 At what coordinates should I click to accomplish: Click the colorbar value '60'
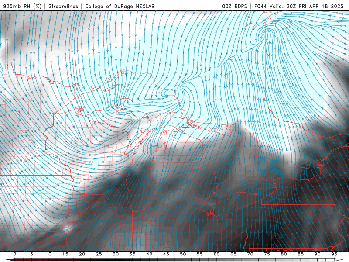(x=216, y=254)
